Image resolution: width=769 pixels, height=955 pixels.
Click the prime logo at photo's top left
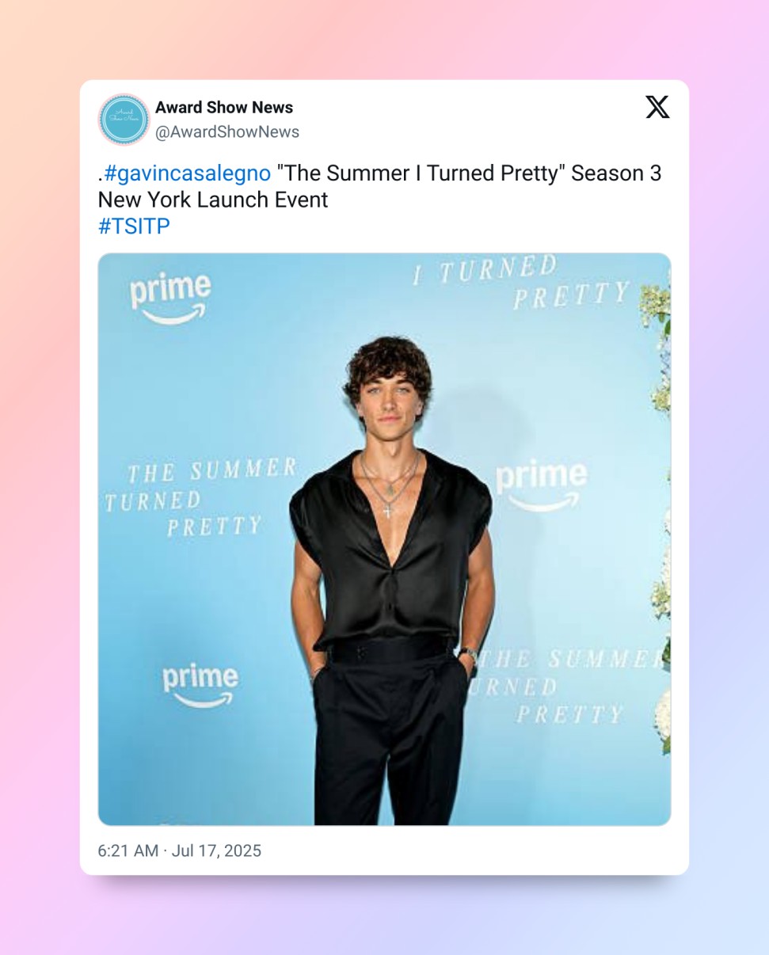pyautogui.click(x=170, y=298)
